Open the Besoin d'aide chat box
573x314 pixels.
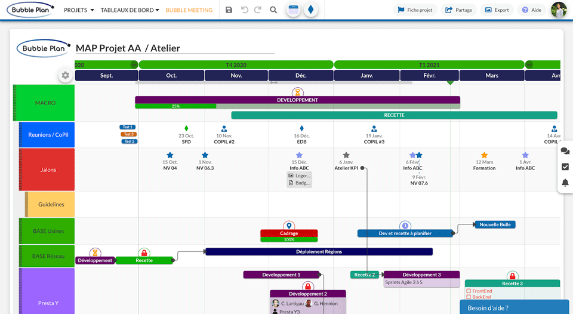516,307
